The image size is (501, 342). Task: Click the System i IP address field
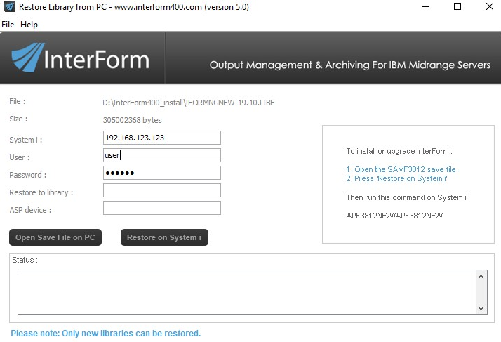click(x=161, y=138)
